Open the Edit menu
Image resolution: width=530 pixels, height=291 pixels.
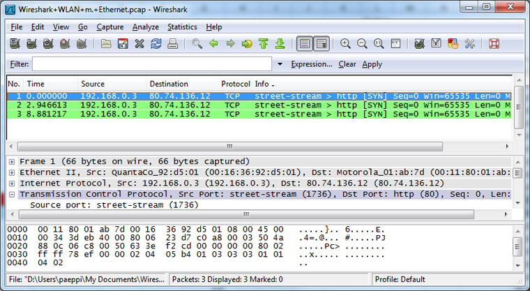[38, 27]
